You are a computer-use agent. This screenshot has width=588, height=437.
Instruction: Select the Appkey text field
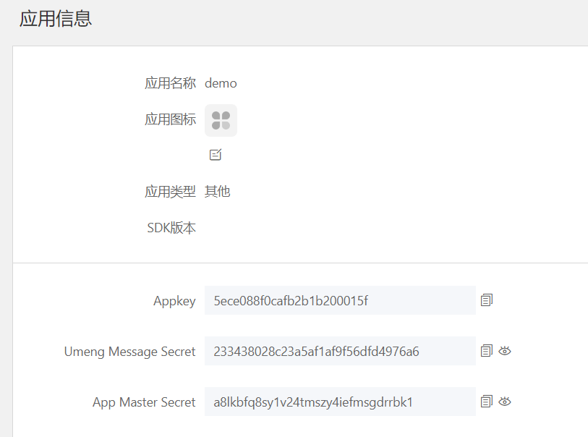[x=340, y=300]
